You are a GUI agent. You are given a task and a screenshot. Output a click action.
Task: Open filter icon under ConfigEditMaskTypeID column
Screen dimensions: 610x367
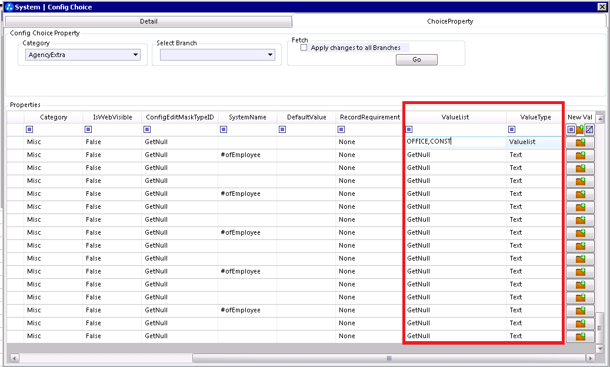[x=147, y=129]
